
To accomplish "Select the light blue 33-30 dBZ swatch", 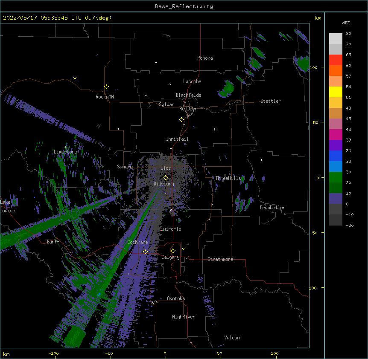I will pyautogui.click(x=336, y=167).
